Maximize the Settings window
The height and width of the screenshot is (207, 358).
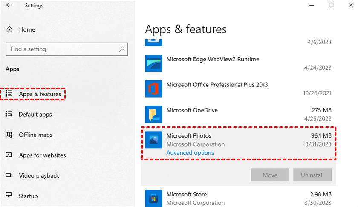[331, 5]
